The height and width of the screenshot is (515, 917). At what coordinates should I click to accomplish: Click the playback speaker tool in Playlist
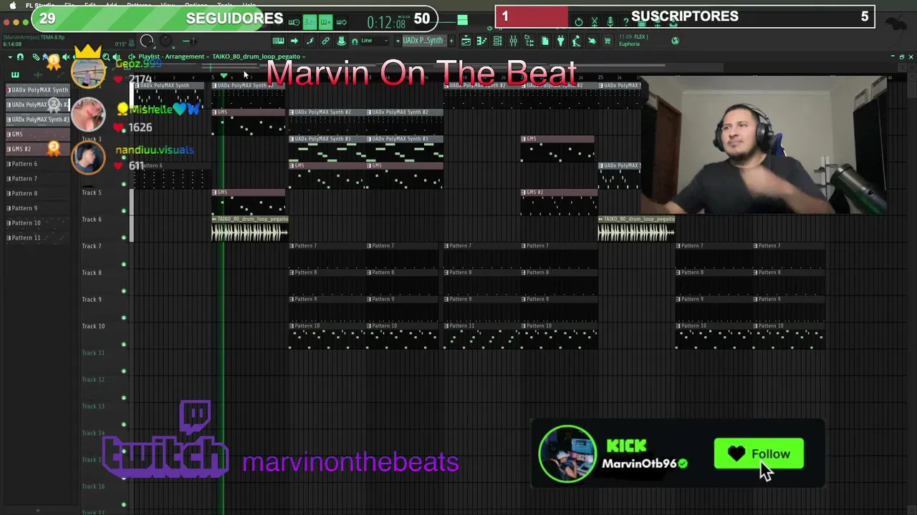pyautogui.click(x=116, y=57)
